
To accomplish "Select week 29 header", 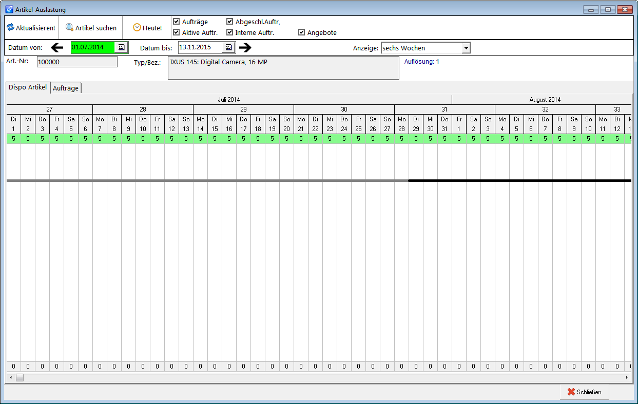I will coord(243,109).
